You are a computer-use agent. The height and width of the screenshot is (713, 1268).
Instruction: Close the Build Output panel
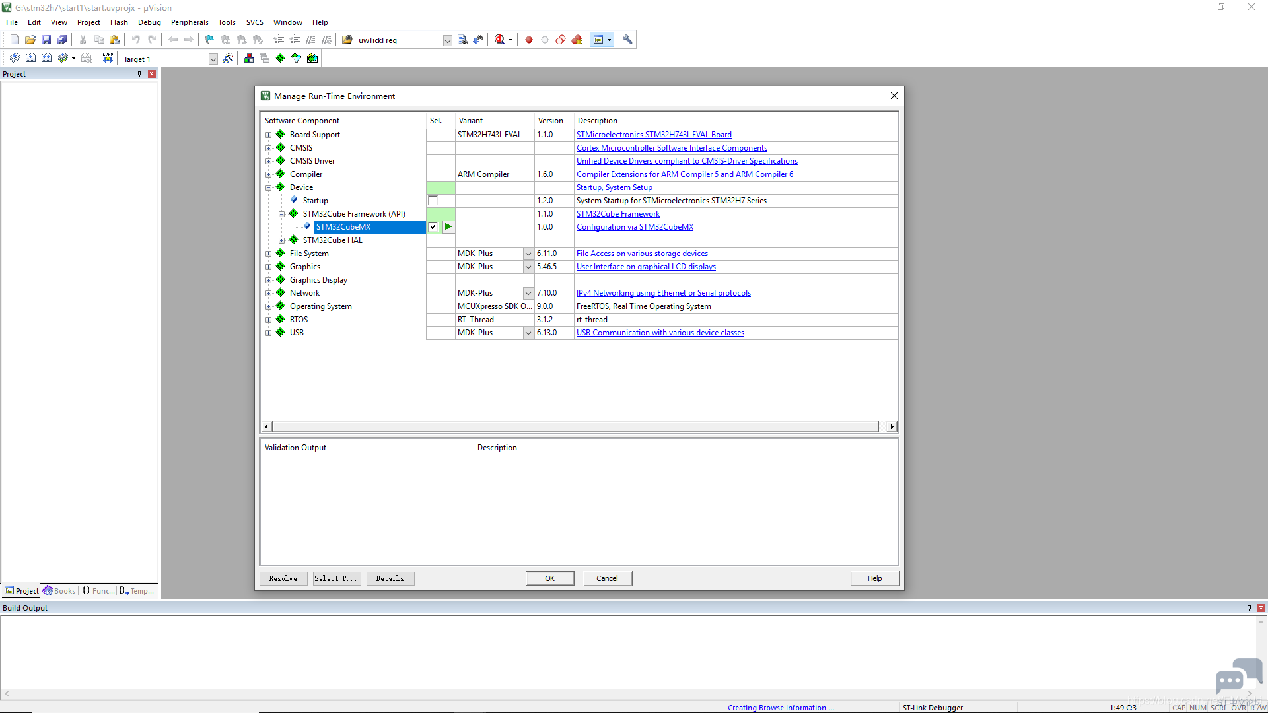[x=1261, y=608]
